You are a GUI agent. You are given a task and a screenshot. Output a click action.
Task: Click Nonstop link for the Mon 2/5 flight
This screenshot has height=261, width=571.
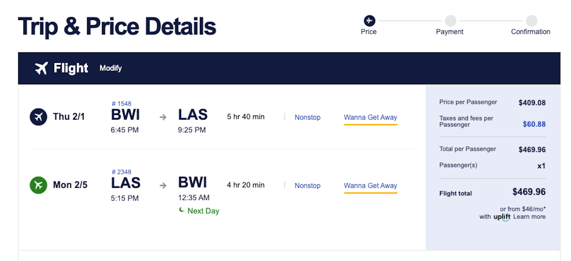[x=307, y=185]
